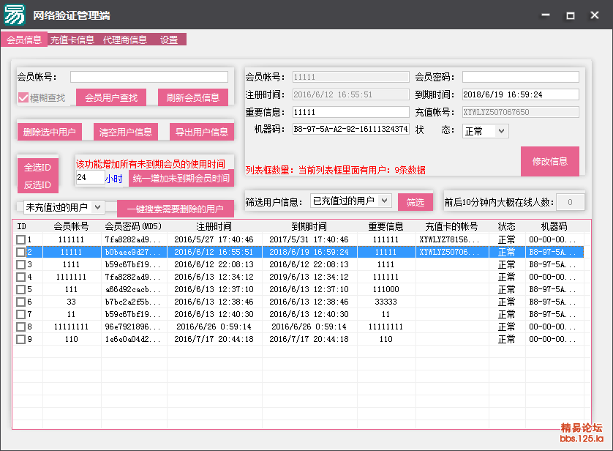This screenshot has width=613, height=451.
Task: Click the 反选ID button
Action: (37, 184)
